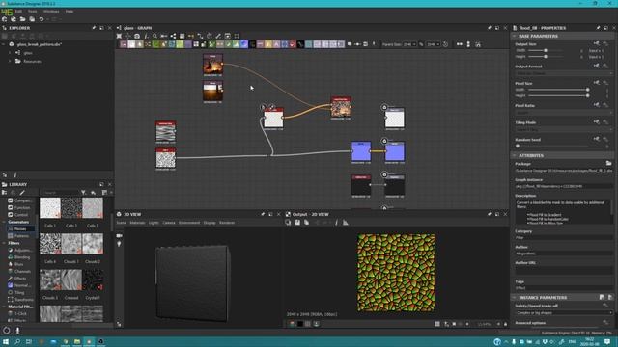618x347 pixels.
Task: Click the first pink node icon in the nodes toolbar
Action: pos(124,44)
